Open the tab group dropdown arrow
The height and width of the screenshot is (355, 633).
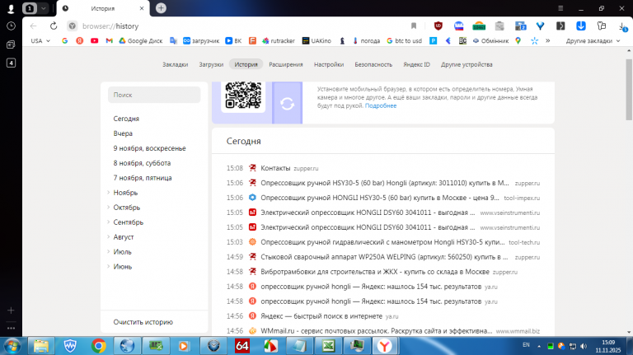43,8
